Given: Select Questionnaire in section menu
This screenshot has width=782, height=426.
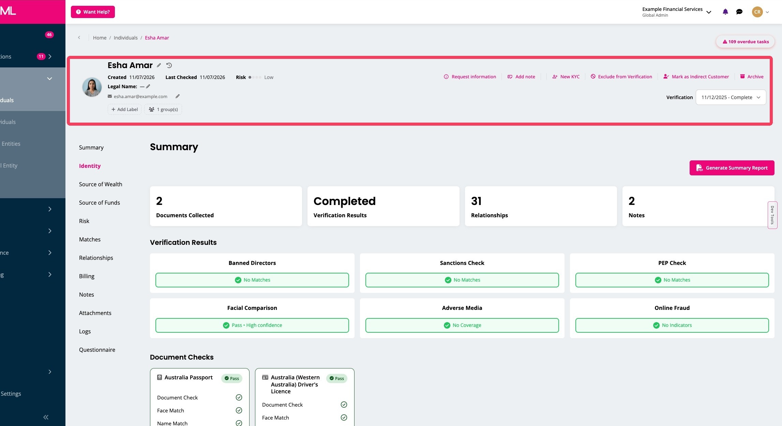Looking at the screenshot, I should point(97,350).
